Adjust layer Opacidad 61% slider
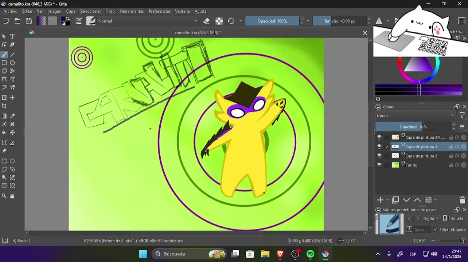 tap(413, 127)
